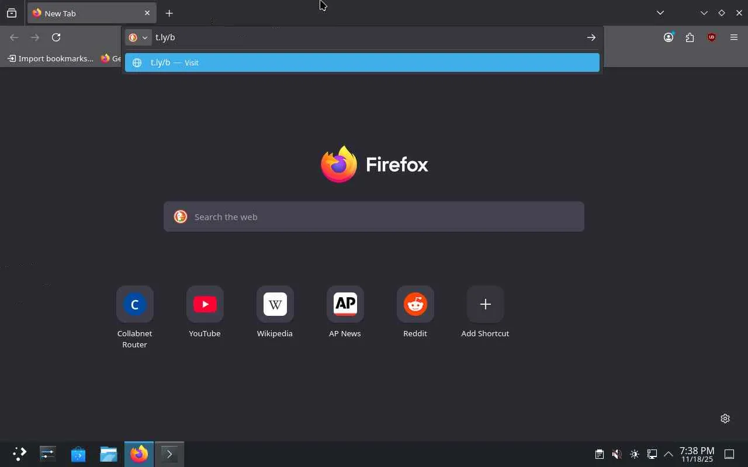Image resolution: width=748 pixels, height=467 pixels.
Task: Open the search engine selector dropdown
Action: (138, 37)
